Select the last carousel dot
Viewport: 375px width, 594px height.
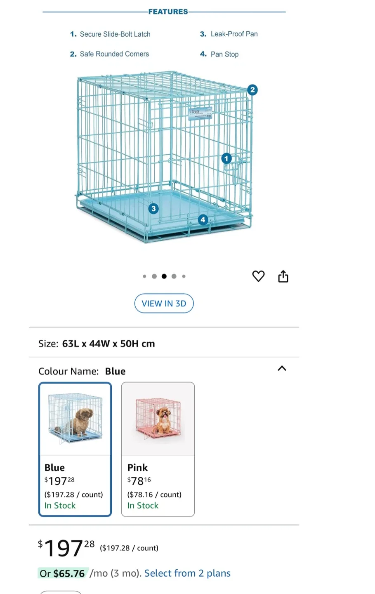(184, 276)
